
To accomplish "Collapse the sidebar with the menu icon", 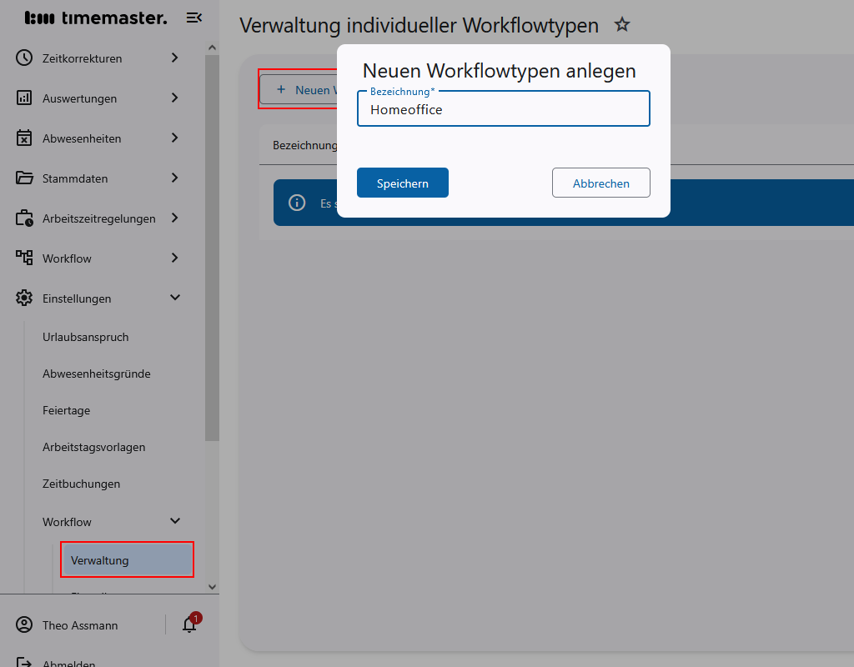I will click(x=193, y=17).
